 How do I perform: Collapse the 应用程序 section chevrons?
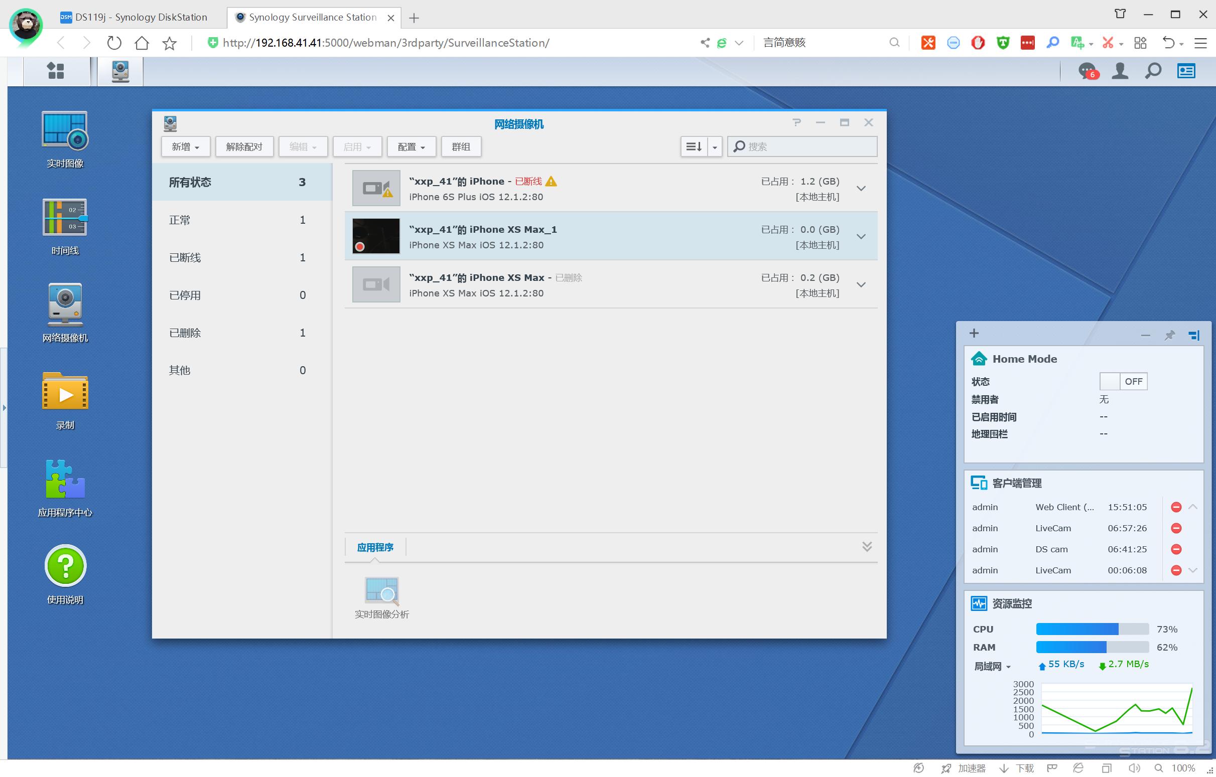(867, 547)
